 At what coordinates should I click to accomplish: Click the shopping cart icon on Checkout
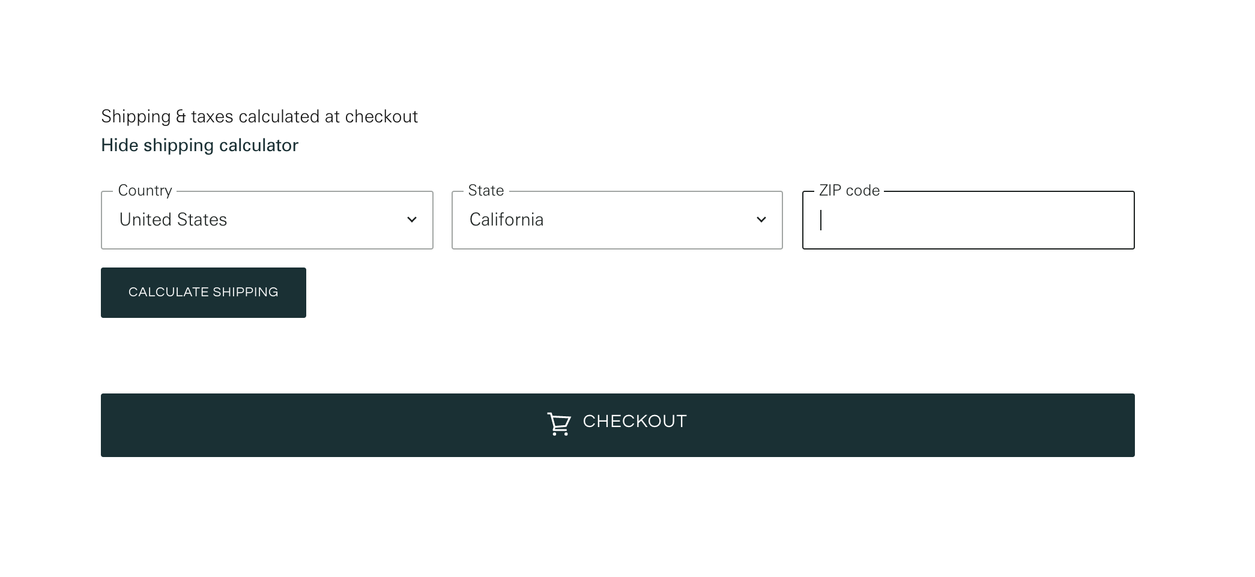click(x=558, y=424)
